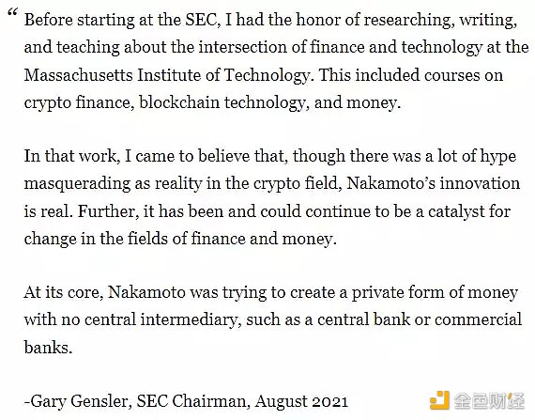Viewport: 535px width, 420px height.
Task: Click the final word "banks." of paragraph
Action: click(x=48, y=348)
